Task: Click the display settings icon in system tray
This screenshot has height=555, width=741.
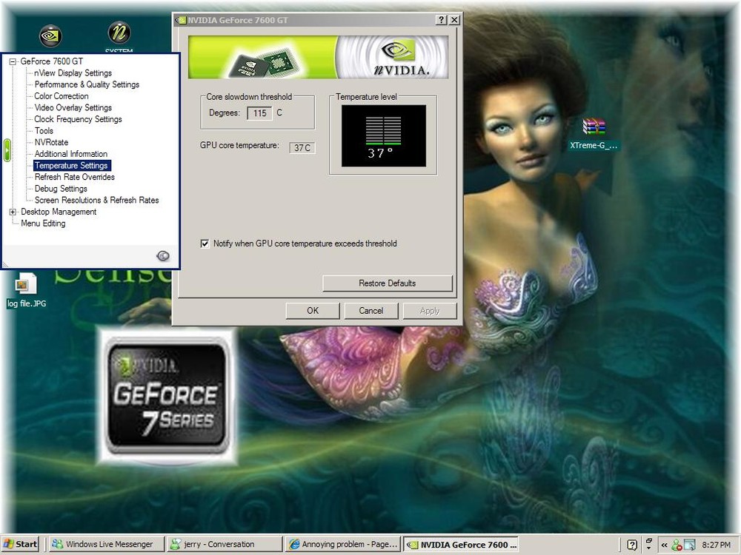Action: (689, 545)
